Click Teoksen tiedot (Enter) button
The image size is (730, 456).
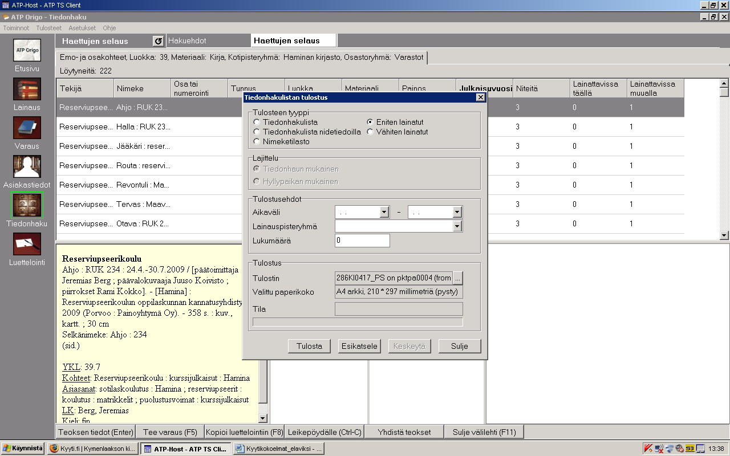coord(96,432)
